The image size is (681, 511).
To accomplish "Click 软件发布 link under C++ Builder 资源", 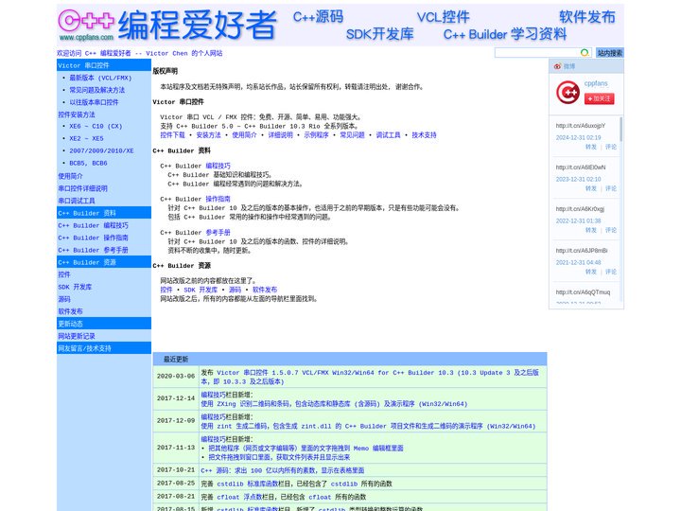I will click(265, 290).
